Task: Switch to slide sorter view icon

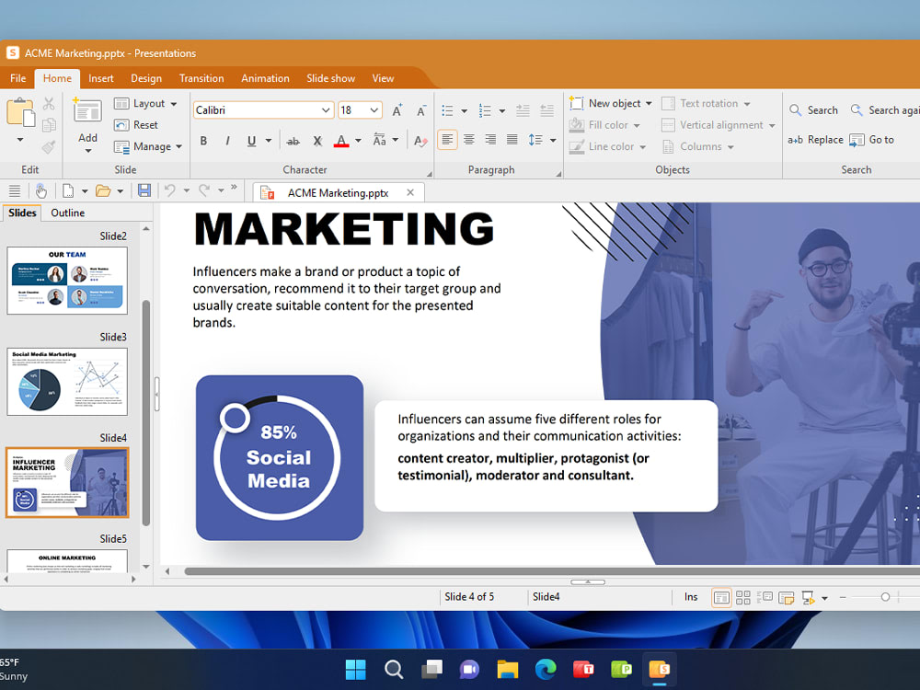Action: 742,597
